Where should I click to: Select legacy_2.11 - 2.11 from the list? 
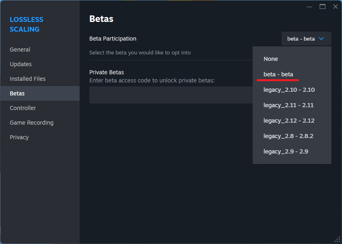coord(288,105)
